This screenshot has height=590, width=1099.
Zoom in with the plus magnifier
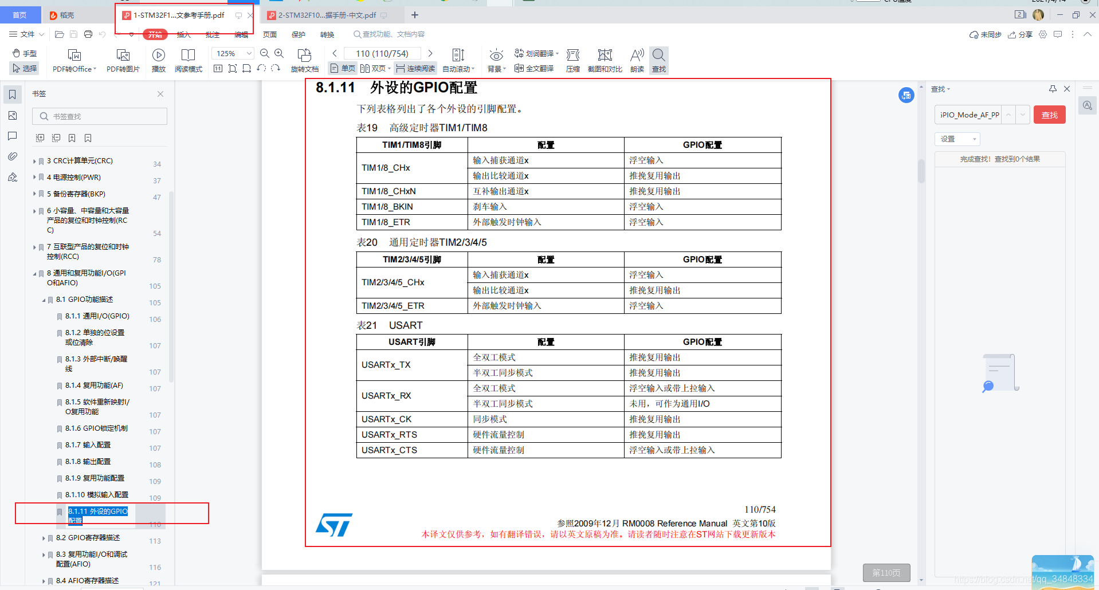[x=279, y=53]
